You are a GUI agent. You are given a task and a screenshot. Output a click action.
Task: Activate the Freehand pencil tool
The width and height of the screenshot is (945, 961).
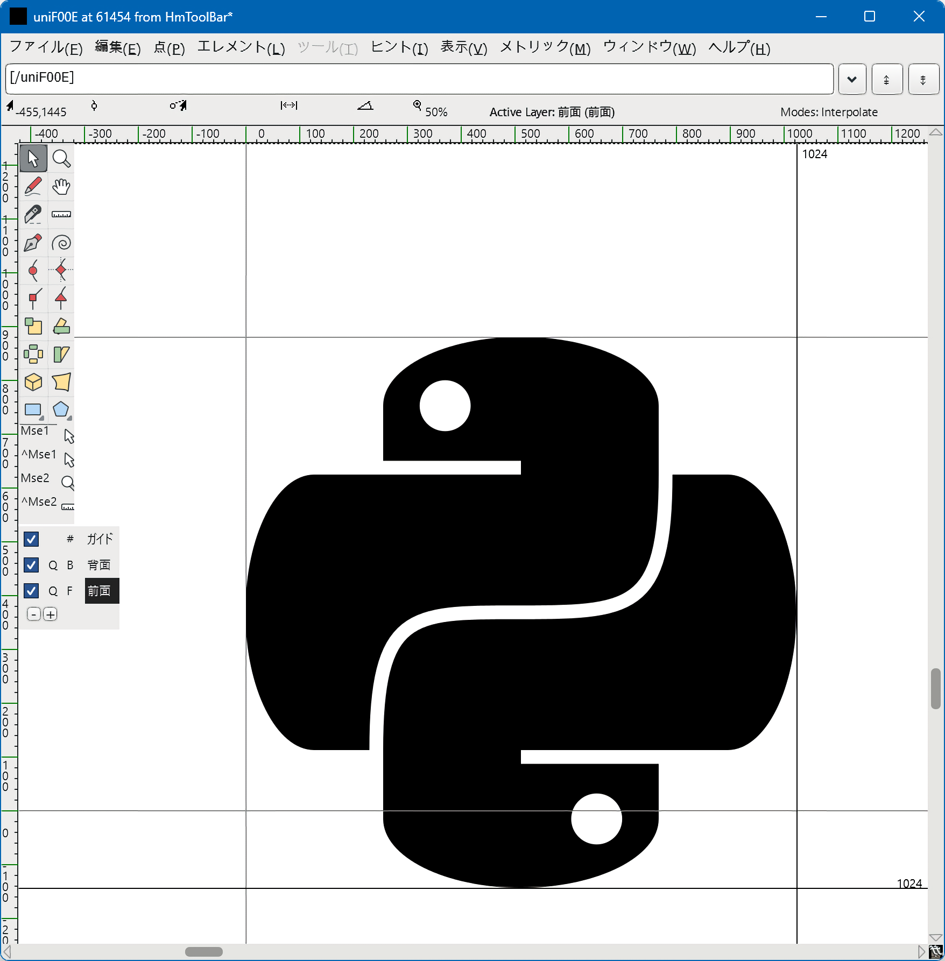pos(33,187)
